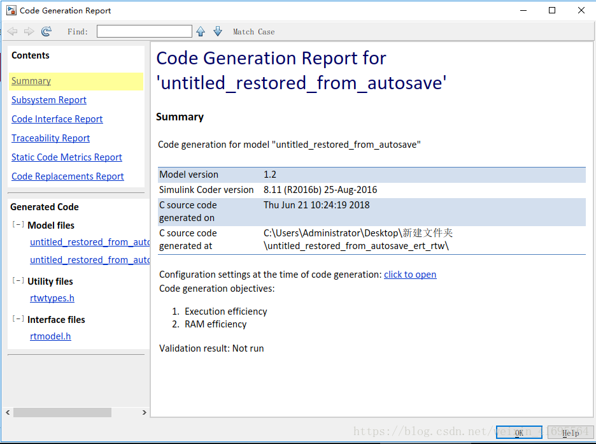596x444 pixels.
Task: Open the Subsystem Report page
Action: (49, 100)
